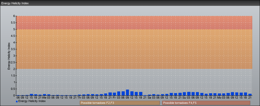
Task: Click the bar directly above the 'Su' label
Action: pyautogui.click(x=184, y=94)
